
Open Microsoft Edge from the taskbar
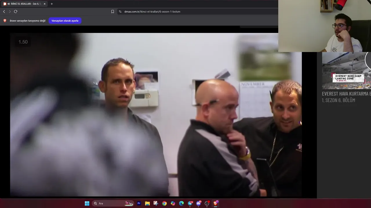pos(181,203)
